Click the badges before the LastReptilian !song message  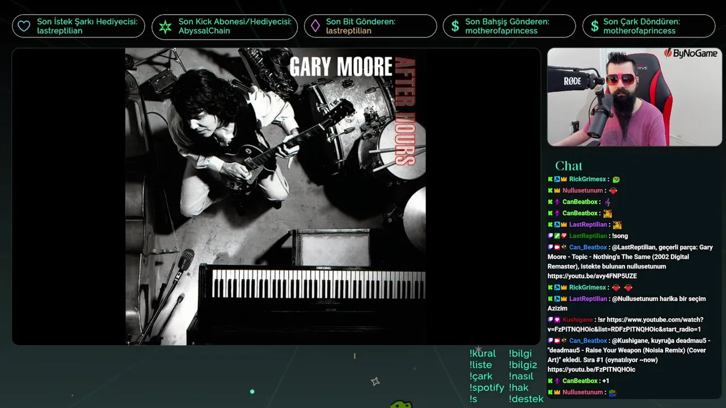[557, 236]
